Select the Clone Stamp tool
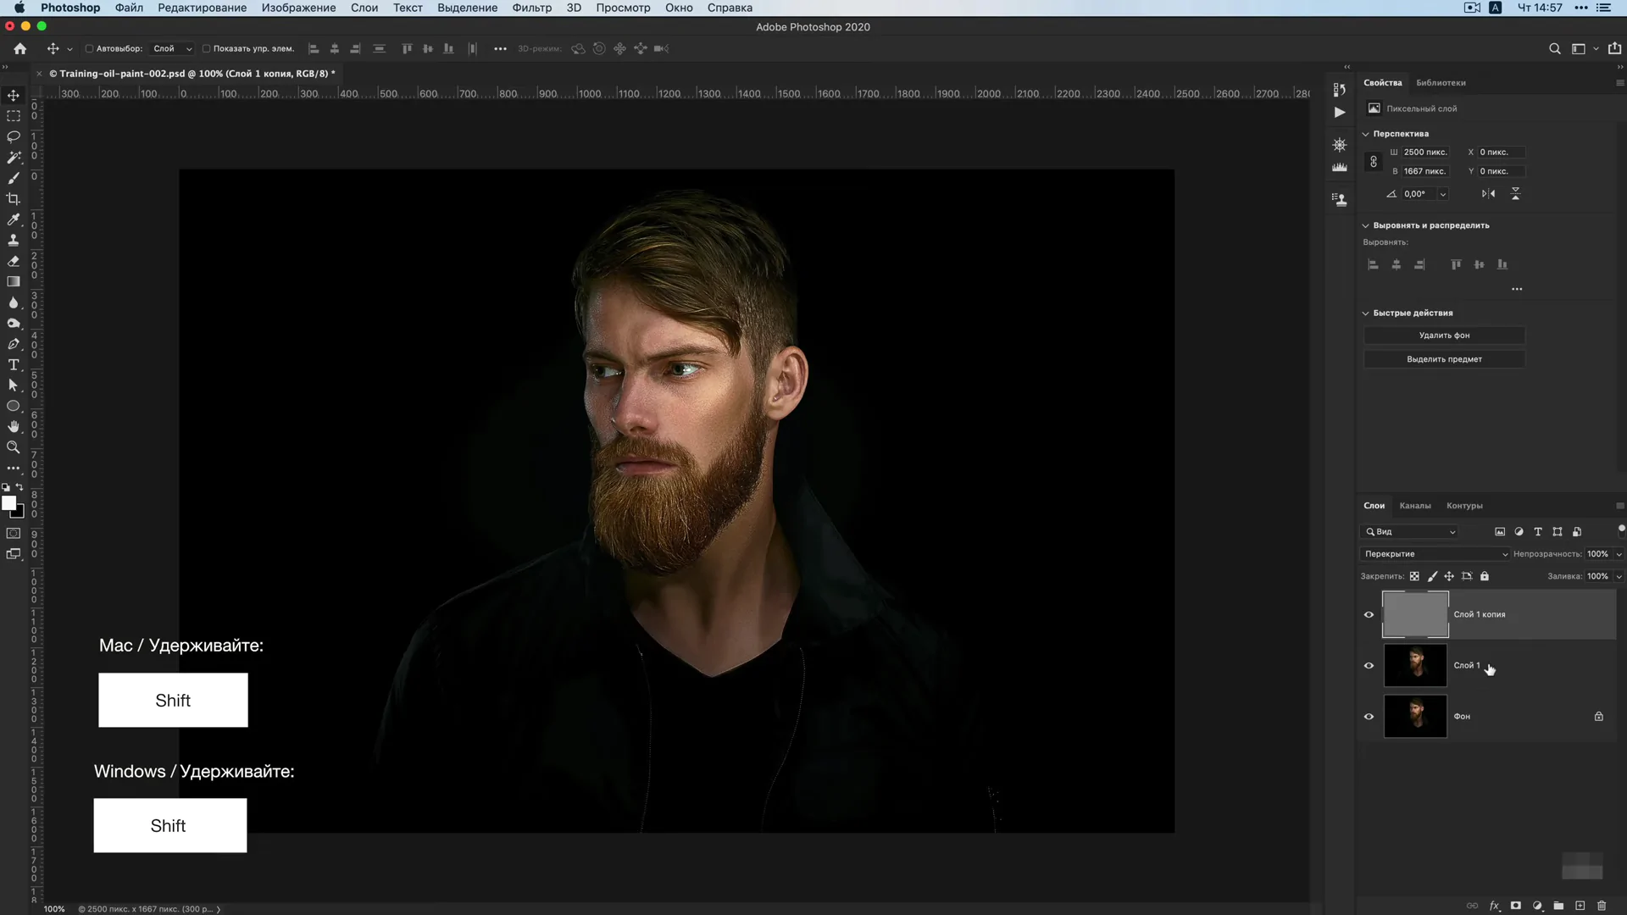 click(x=14, y=240)
